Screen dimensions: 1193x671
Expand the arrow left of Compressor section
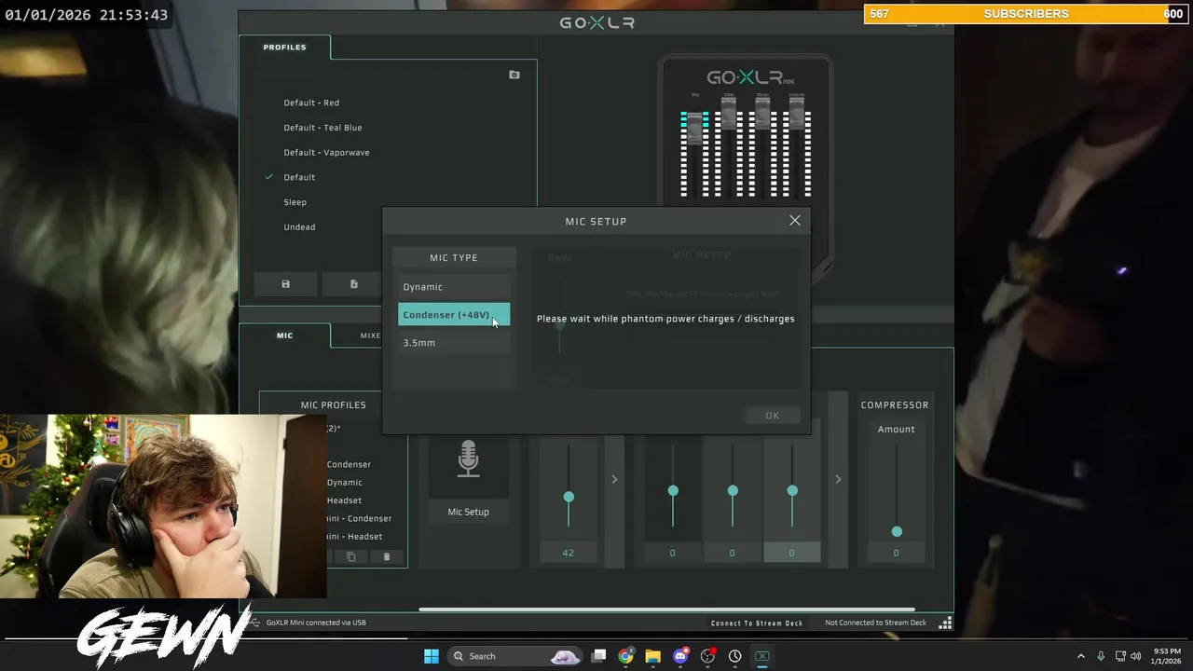838,479
